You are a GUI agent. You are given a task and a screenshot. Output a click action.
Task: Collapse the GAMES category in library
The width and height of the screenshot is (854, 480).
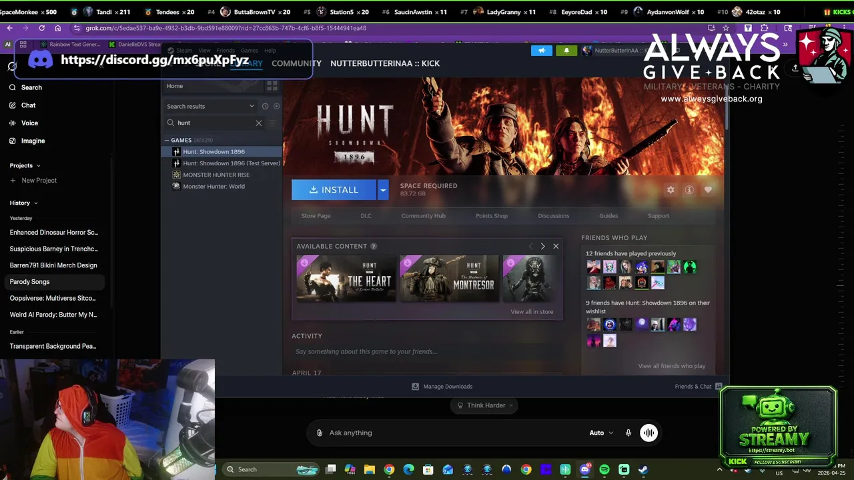pos(167,140)
